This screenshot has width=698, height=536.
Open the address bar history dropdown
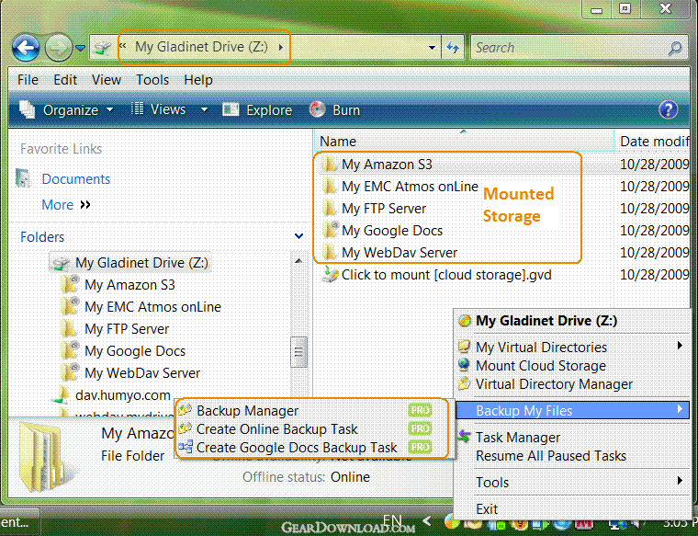(432, 47)
